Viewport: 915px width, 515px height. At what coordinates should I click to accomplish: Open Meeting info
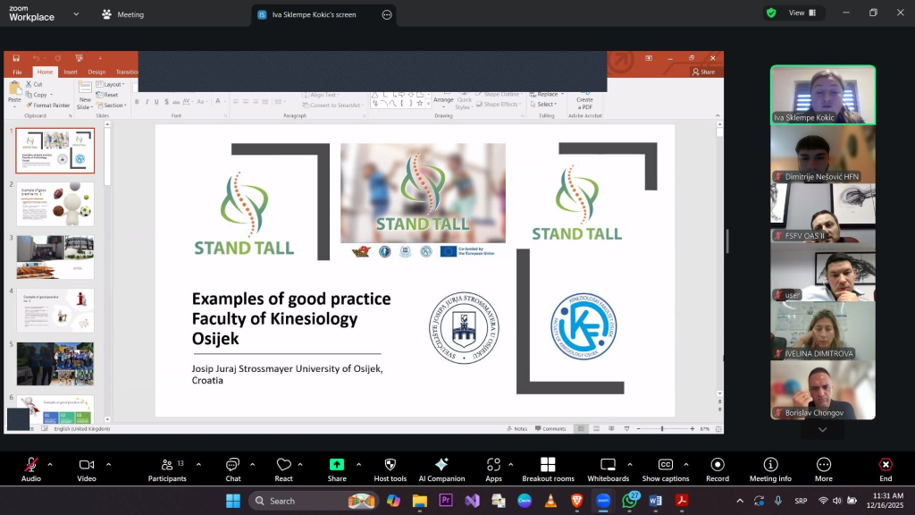770,469
